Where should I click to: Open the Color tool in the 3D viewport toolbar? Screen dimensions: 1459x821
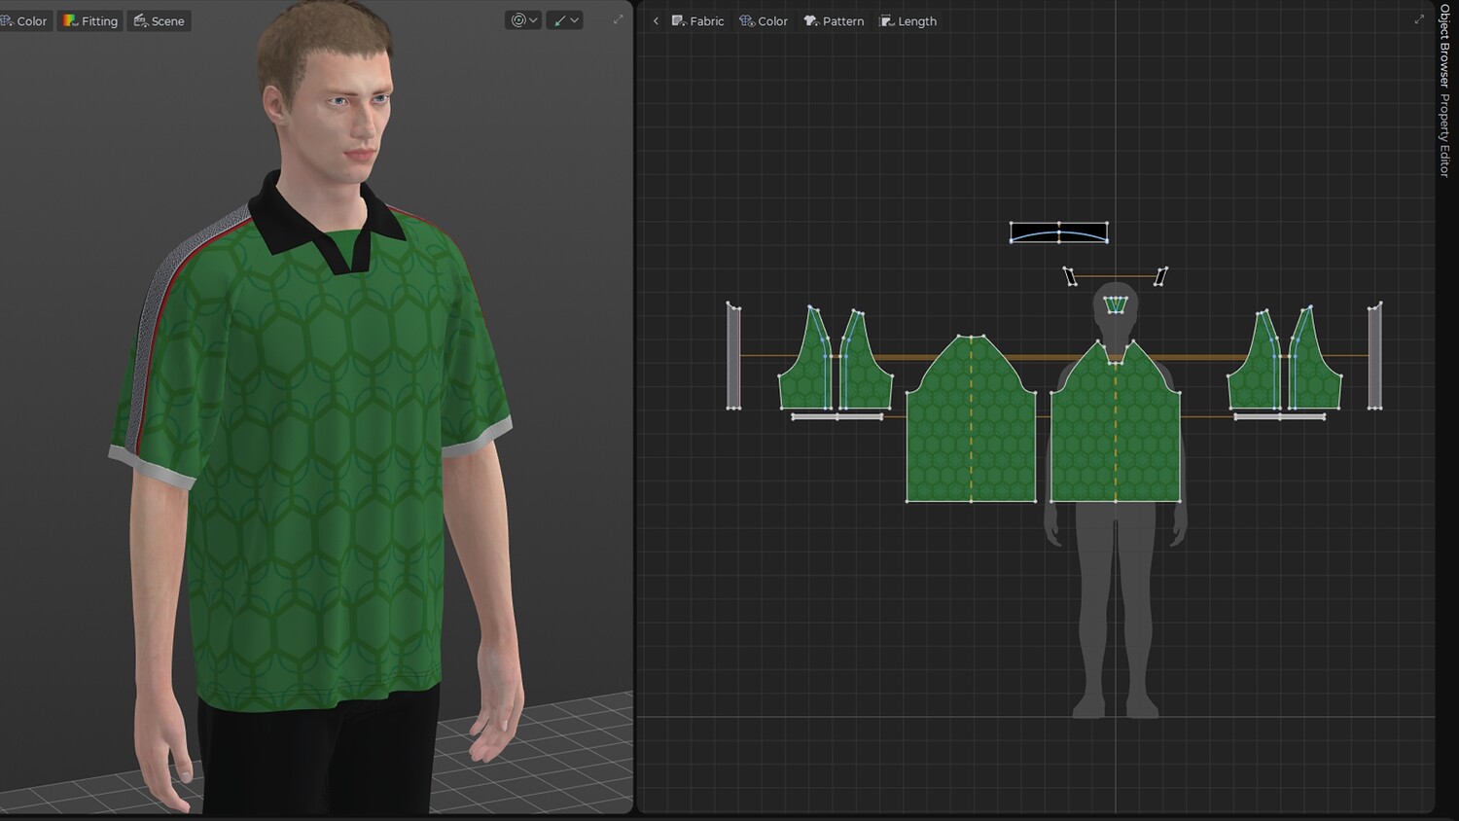(x=24, y=20)
